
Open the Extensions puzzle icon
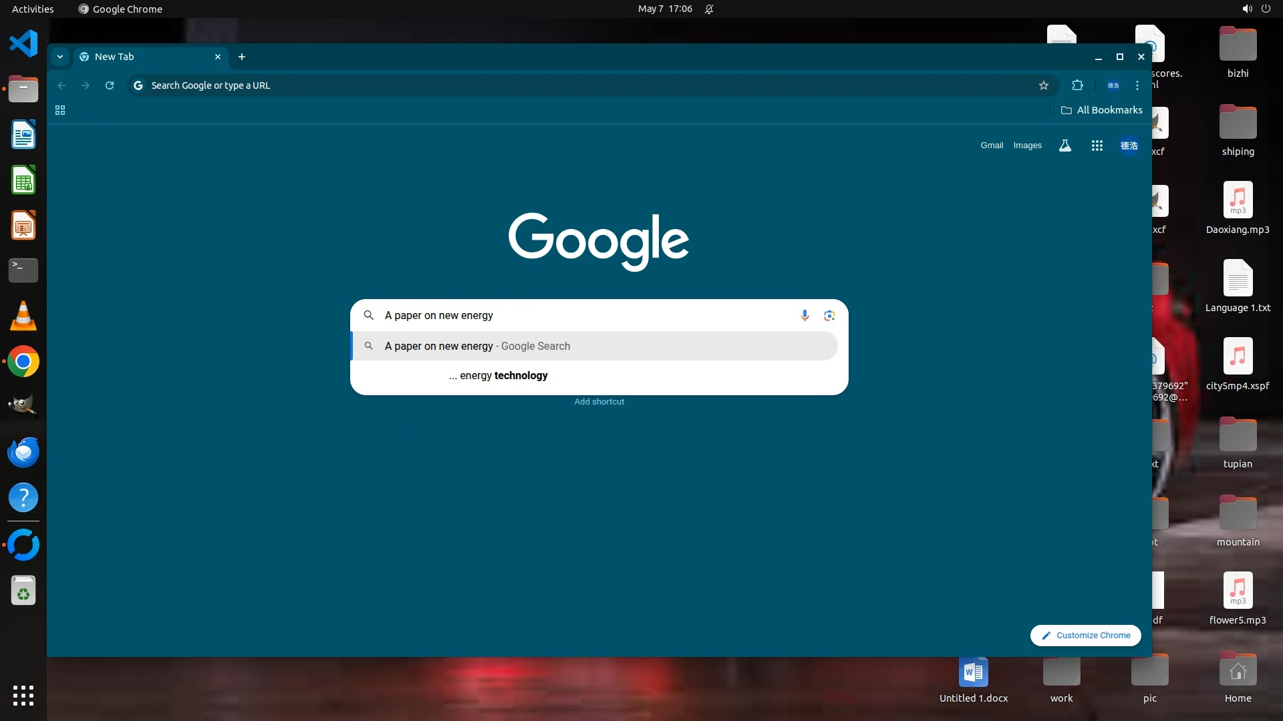(1077, 85)
